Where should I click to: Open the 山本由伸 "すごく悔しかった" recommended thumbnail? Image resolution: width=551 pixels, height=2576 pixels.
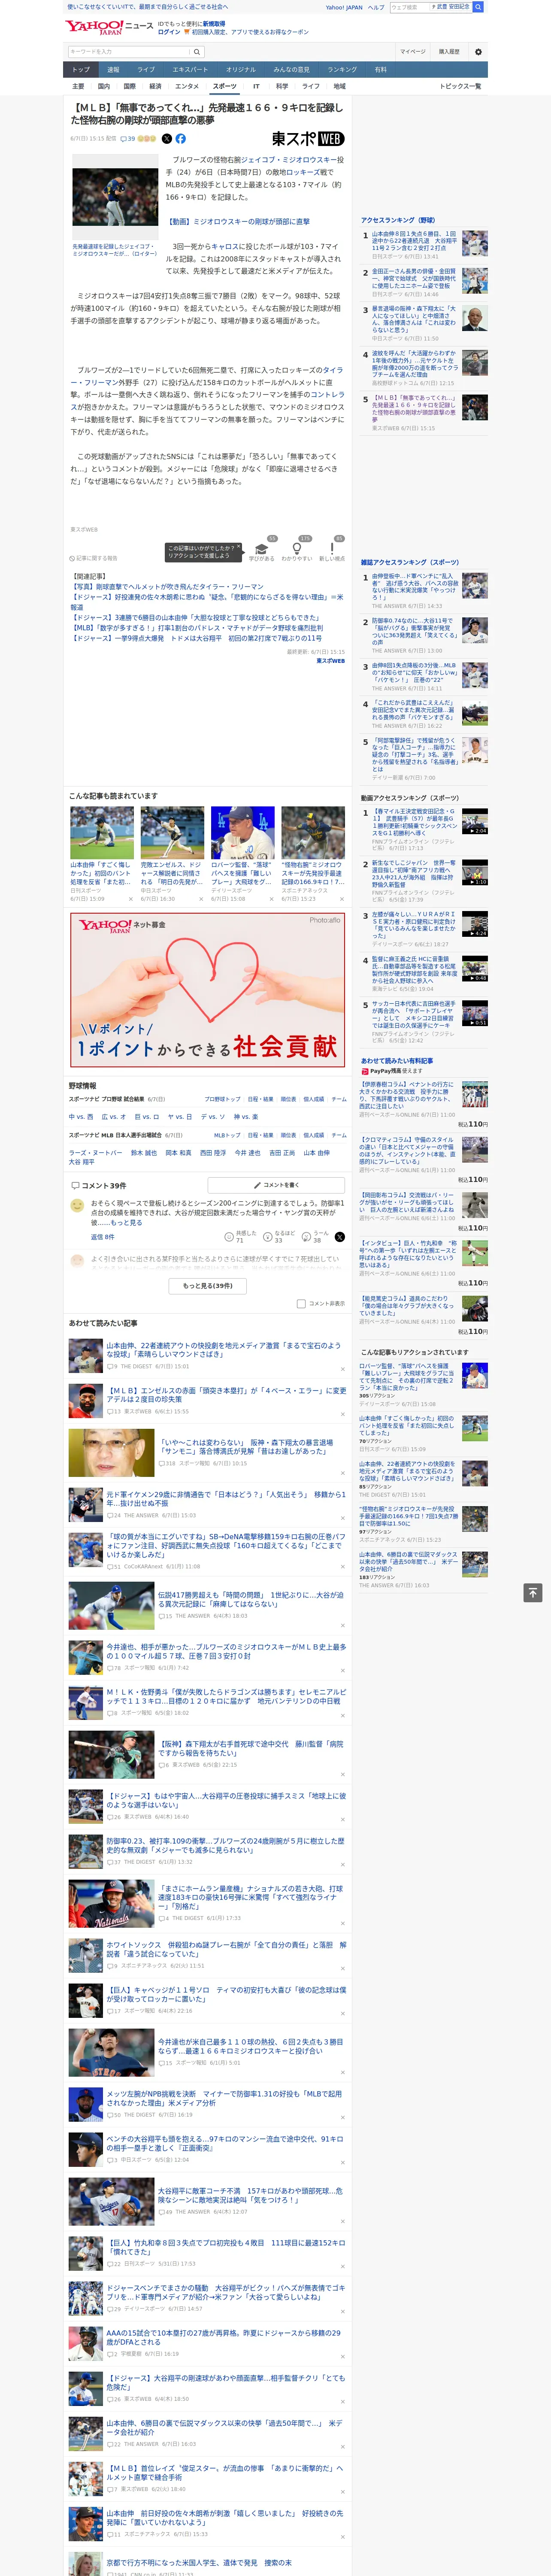102,833
